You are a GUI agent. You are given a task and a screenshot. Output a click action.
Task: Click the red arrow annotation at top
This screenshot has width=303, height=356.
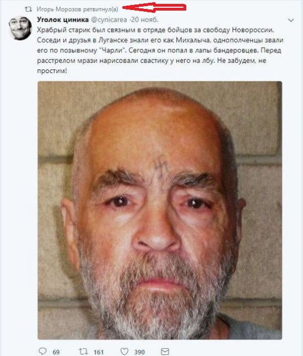[155, 7]
